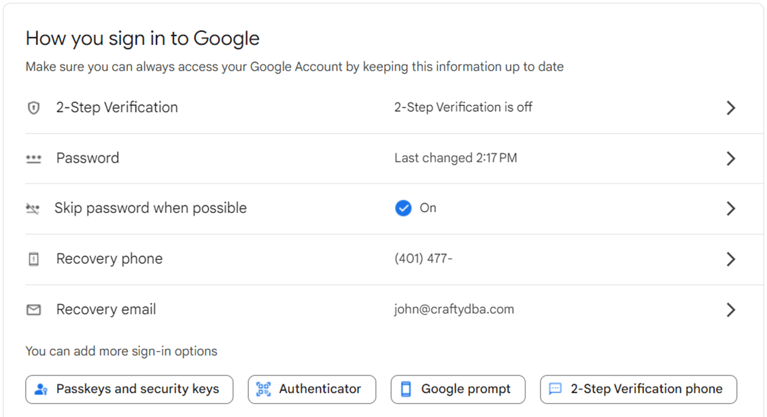Expand 2-Step Verification row chevron
The width and height of the screenshot is (767, 417).
tap(731, 108)
